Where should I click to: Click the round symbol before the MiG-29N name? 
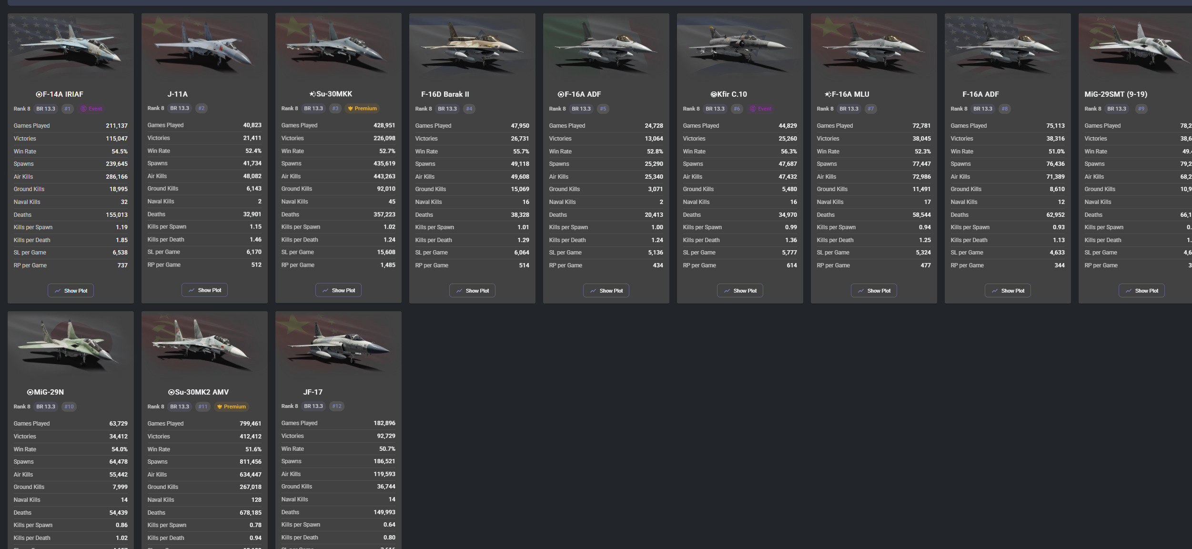pyautogui.click(x=30, y=392)
